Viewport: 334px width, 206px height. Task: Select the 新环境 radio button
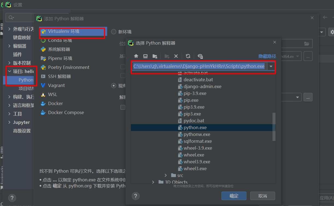(114, 32)
